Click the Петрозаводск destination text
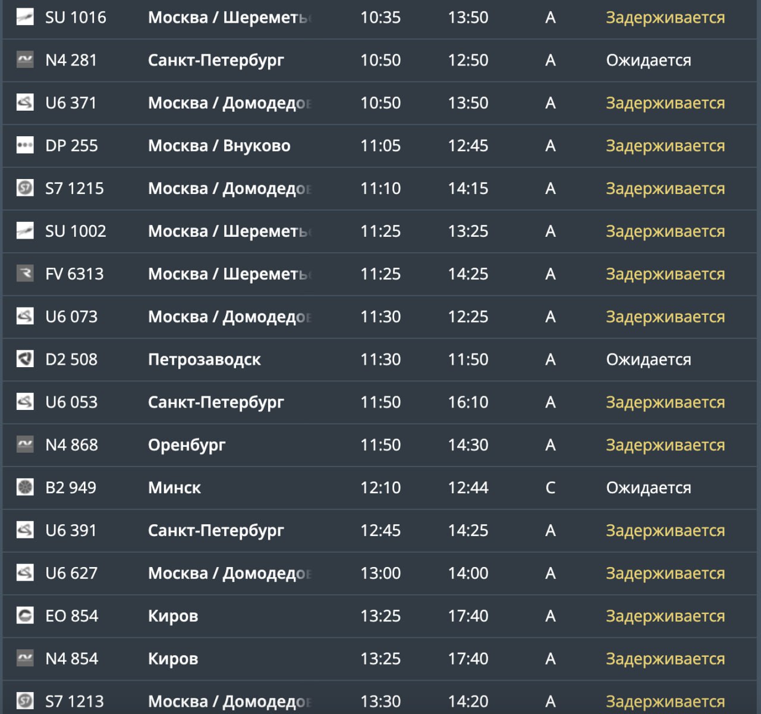Viewport: 761px width, 714px height. [204, 359]
